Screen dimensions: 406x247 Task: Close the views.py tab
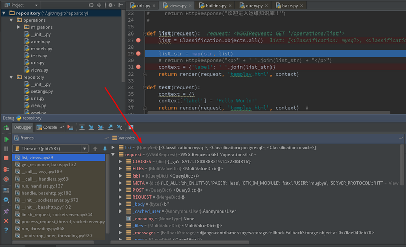[x=190, y=6]
